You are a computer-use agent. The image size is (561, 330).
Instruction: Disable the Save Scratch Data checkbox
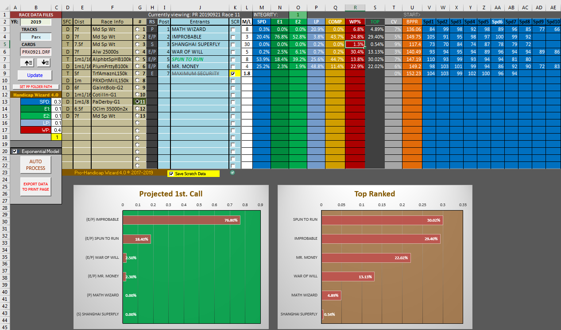pyautogui.click(x=171, y=173)
